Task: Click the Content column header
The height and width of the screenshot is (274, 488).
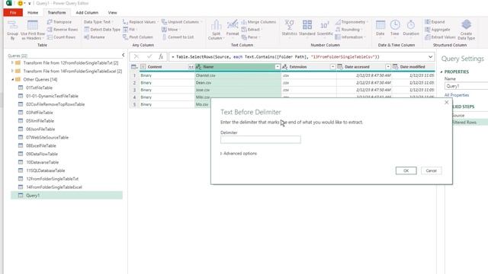Action: (x=167, y=67)
